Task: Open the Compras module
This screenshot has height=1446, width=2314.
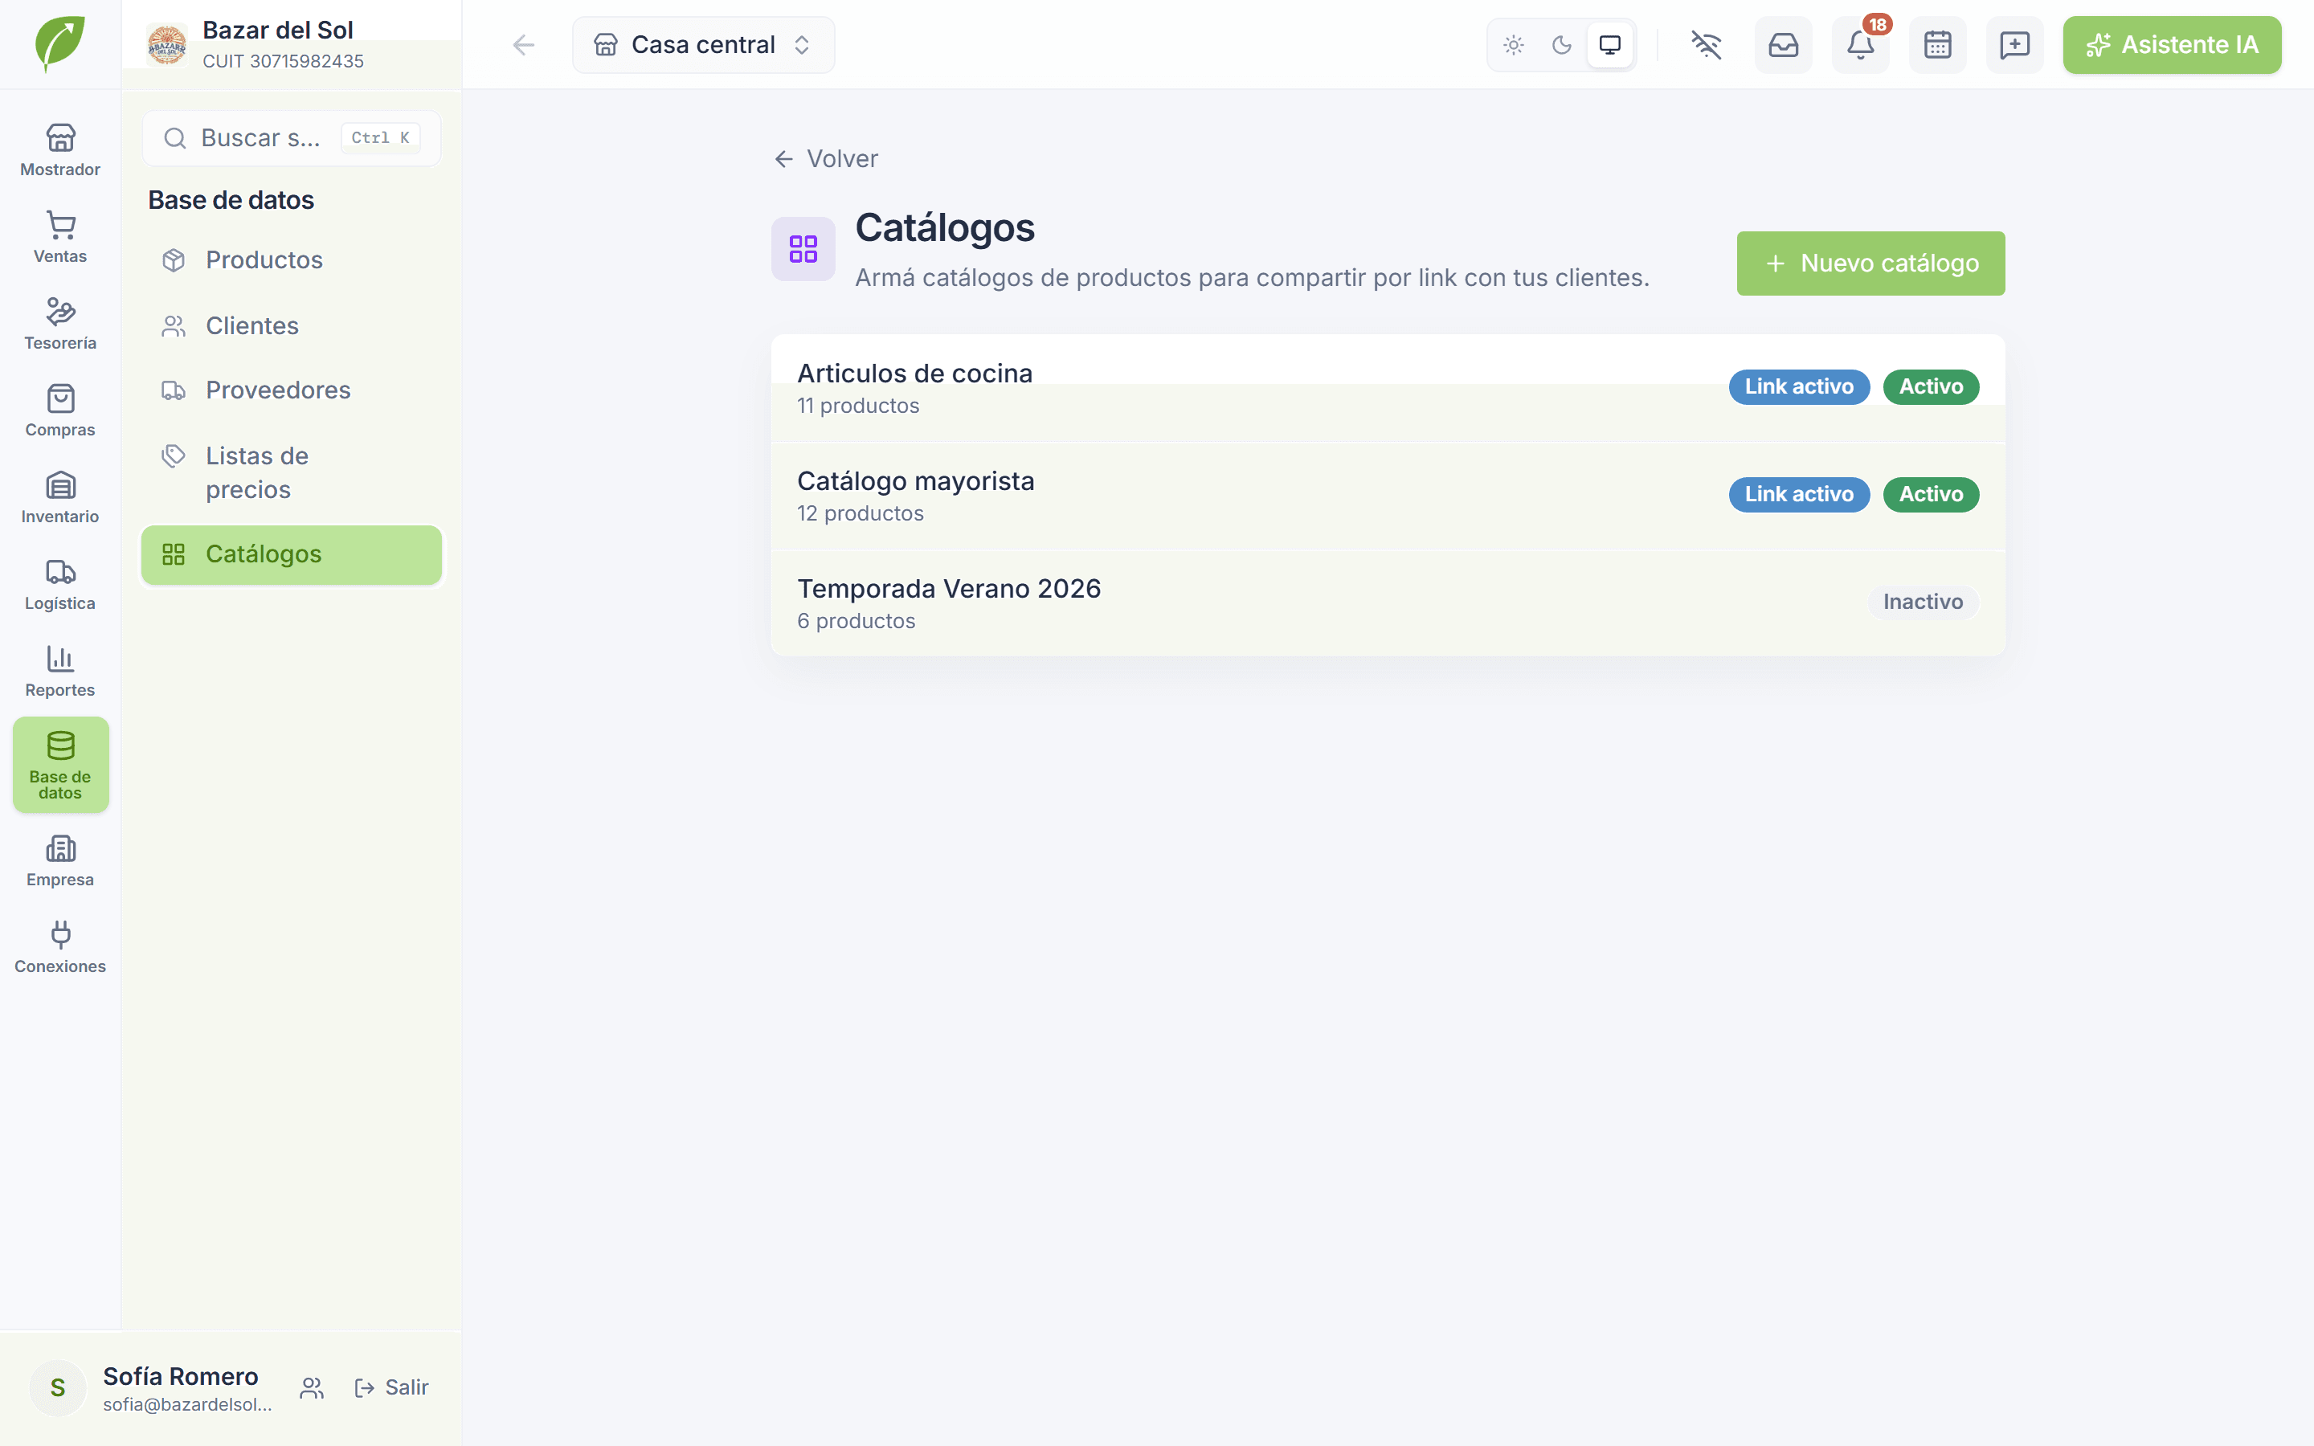Action: click(60, 411)
